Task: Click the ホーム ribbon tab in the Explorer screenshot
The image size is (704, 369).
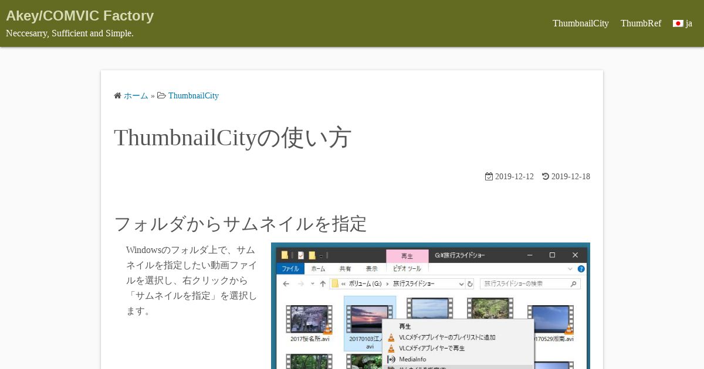Action: point(318,269)
